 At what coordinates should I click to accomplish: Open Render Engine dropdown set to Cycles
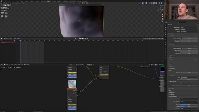[189, 27]
